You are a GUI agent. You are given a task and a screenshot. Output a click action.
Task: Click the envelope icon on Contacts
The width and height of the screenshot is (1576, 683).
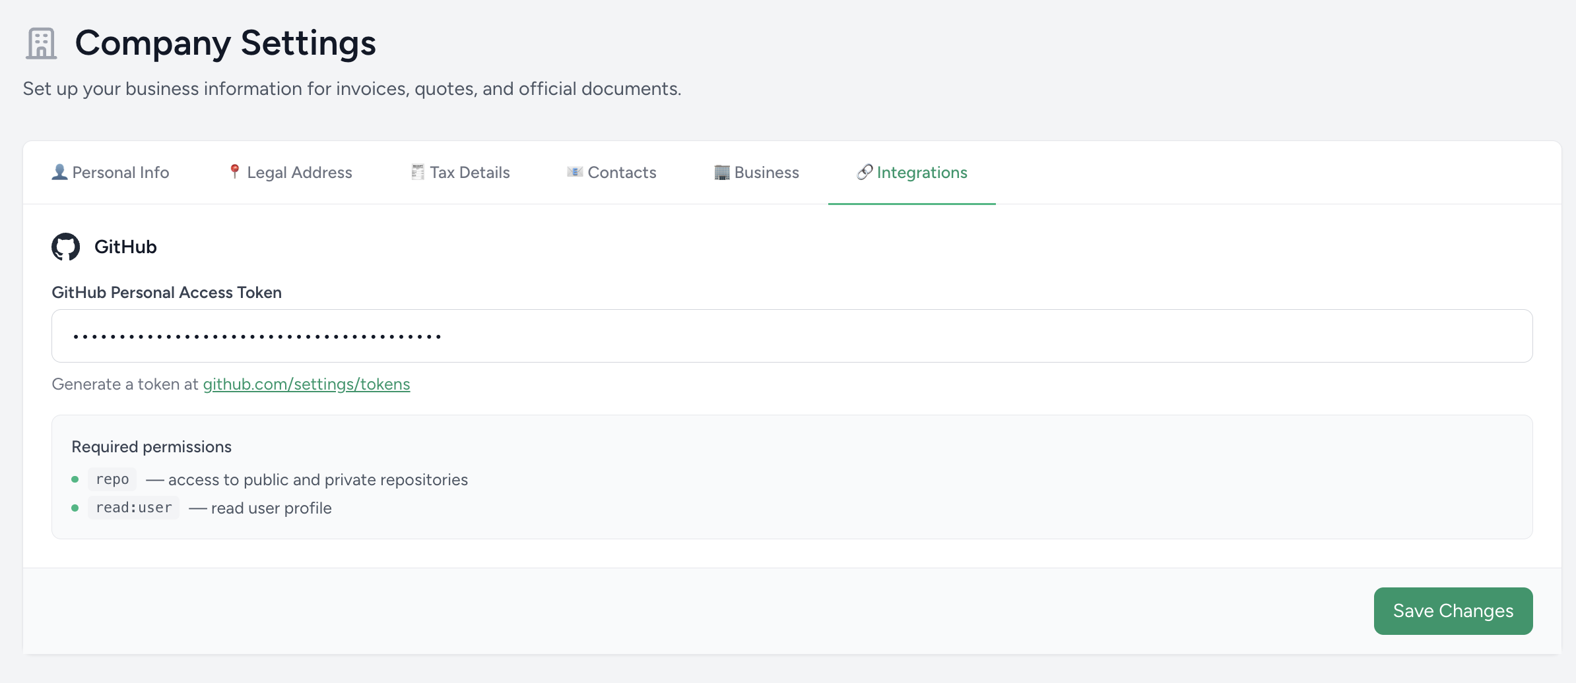click(575, 172)
